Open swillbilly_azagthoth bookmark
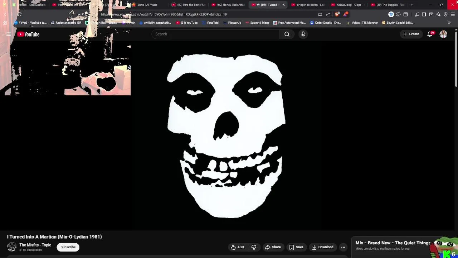Viewport: 458px width, 258px height. 155,23
